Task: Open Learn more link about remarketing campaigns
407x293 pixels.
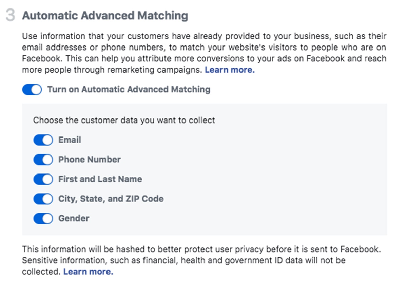Action: [x=230, y=70]
